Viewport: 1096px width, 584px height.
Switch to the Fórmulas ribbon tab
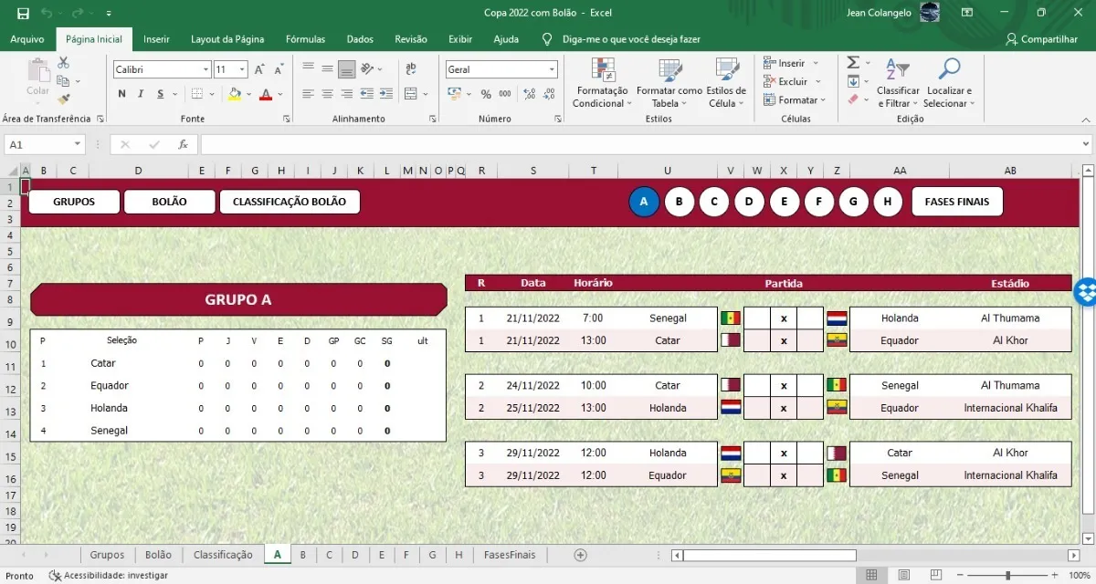305,39
